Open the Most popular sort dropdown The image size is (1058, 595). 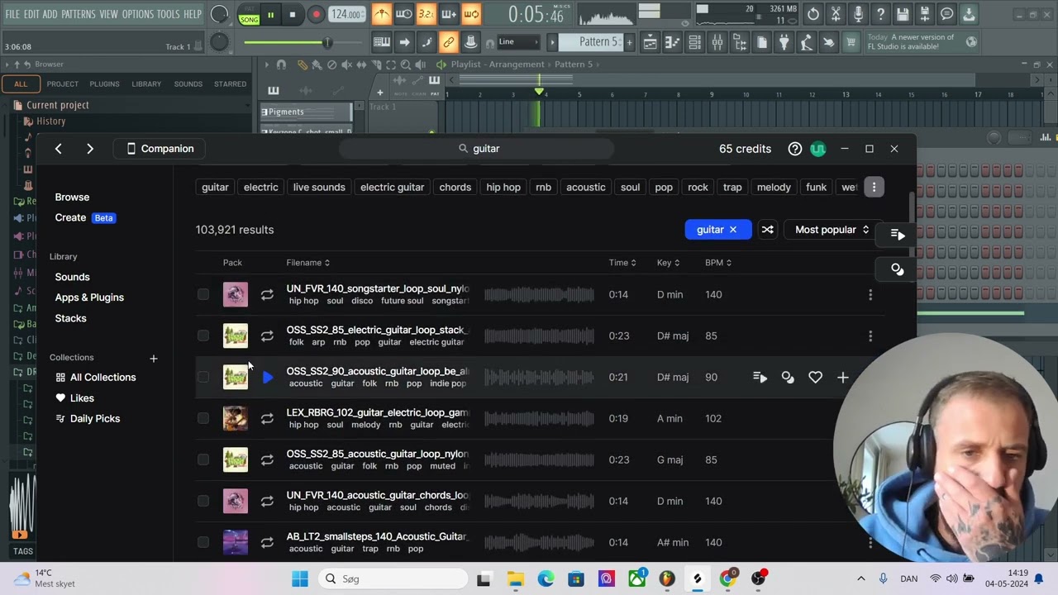[x=832, y=230]
